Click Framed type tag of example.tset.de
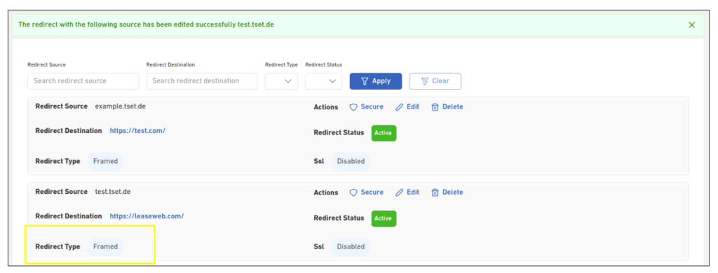 coord(105,162)
